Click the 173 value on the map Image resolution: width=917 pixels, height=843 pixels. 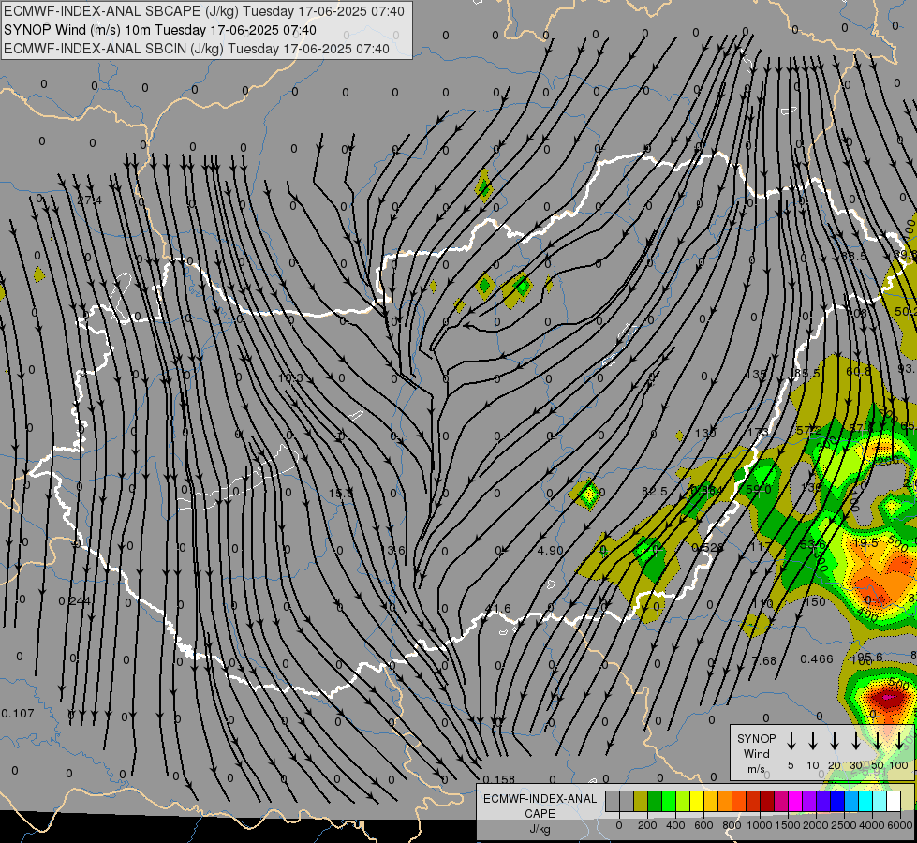758,433
